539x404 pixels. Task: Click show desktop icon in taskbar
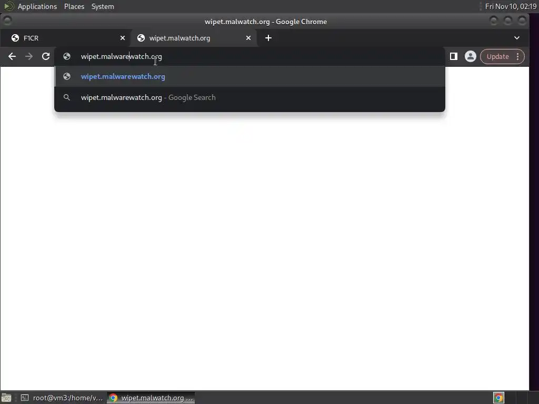click(x=6, y=398)
